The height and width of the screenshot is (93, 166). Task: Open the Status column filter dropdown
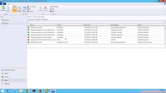(x=82, y=25)
